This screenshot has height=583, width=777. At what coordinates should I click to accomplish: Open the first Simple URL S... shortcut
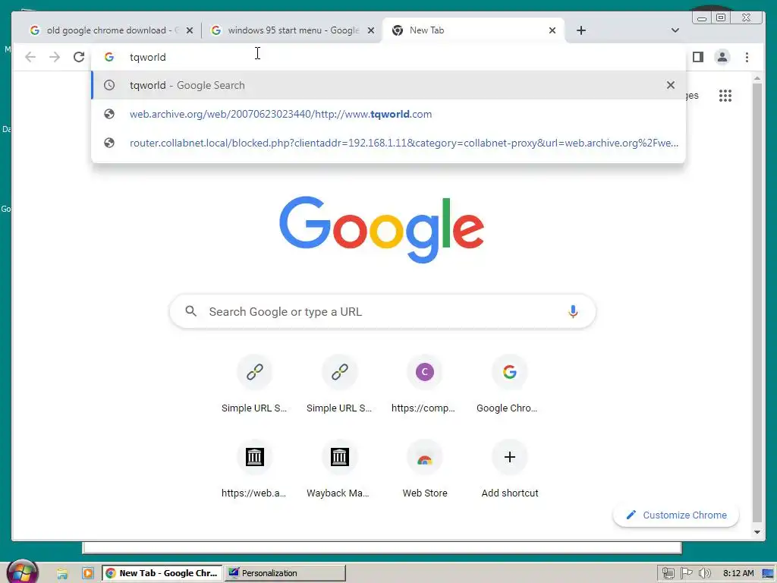coord(254,384)
